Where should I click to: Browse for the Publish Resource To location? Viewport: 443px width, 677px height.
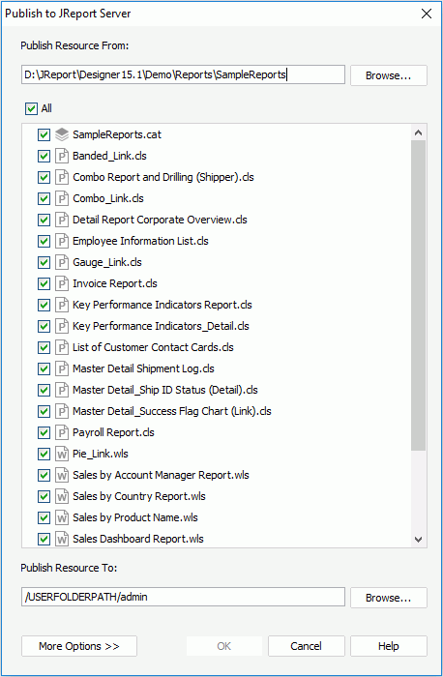(389, 598)
